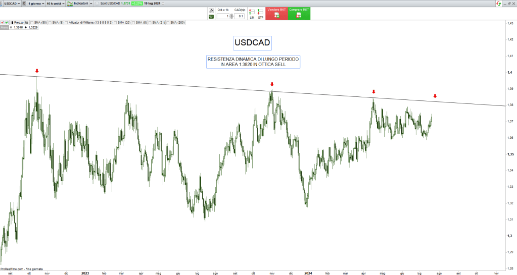The width and height of the screenshot is (517, 275).
Task: Enable the SMA (20) checkbox
Action: 115,23
